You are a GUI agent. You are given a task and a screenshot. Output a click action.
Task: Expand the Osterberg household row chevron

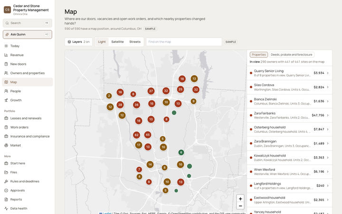(328, 129)
